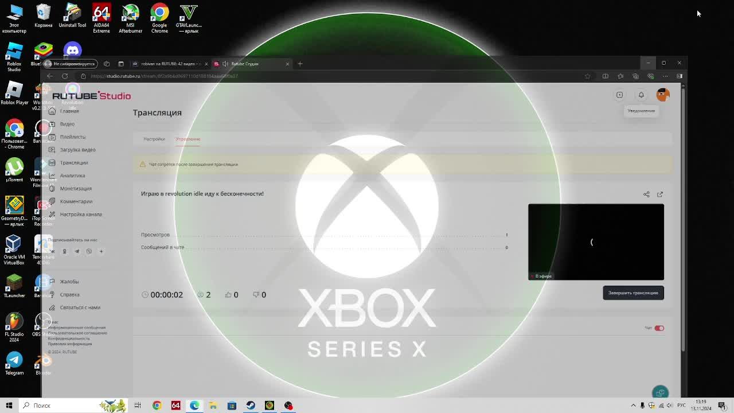Open Uninstall Tool desktop shortcut

point(72,16)
